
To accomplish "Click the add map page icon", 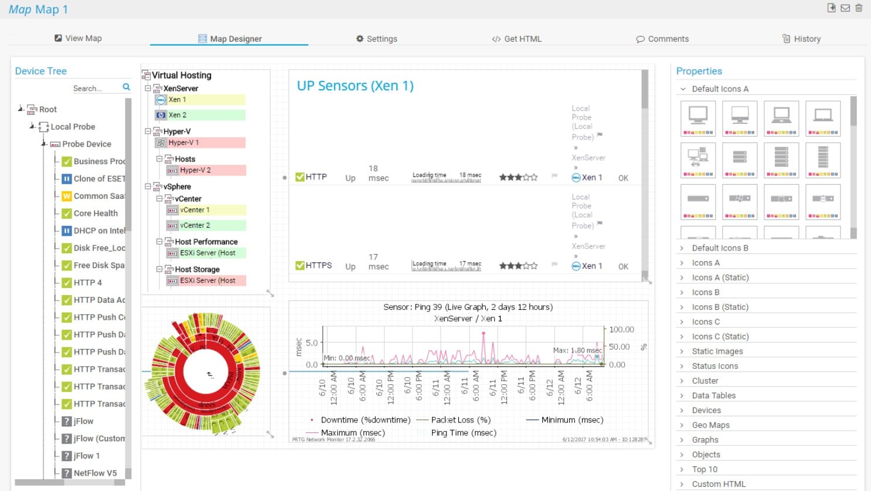I will click(x=831, y=8).
